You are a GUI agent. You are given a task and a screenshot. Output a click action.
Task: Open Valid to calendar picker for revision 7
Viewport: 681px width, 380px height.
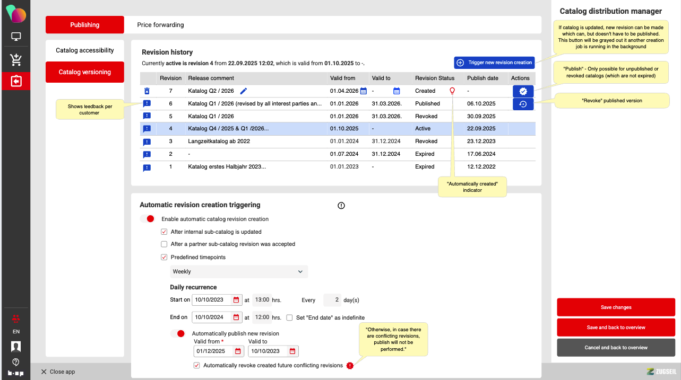pyautogui.click(x=396, y=91)
